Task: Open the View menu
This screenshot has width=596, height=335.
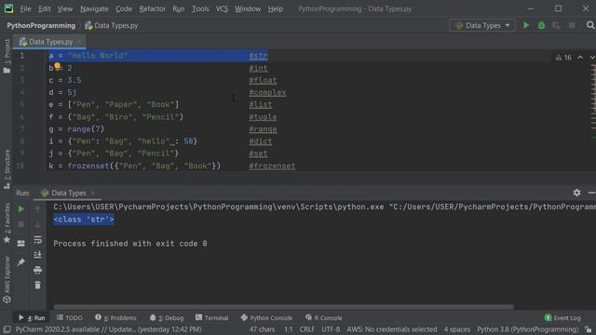Action: (65, 8)
